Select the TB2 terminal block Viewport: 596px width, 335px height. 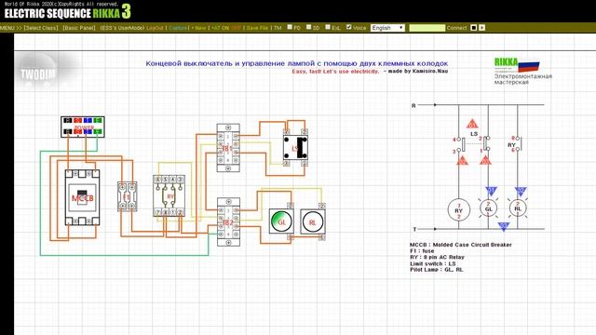point(228,221)
